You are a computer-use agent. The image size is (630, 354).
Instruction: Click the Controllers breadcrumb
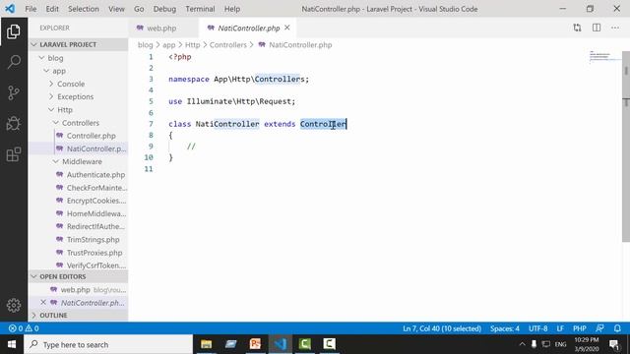[x=227, y=45]
